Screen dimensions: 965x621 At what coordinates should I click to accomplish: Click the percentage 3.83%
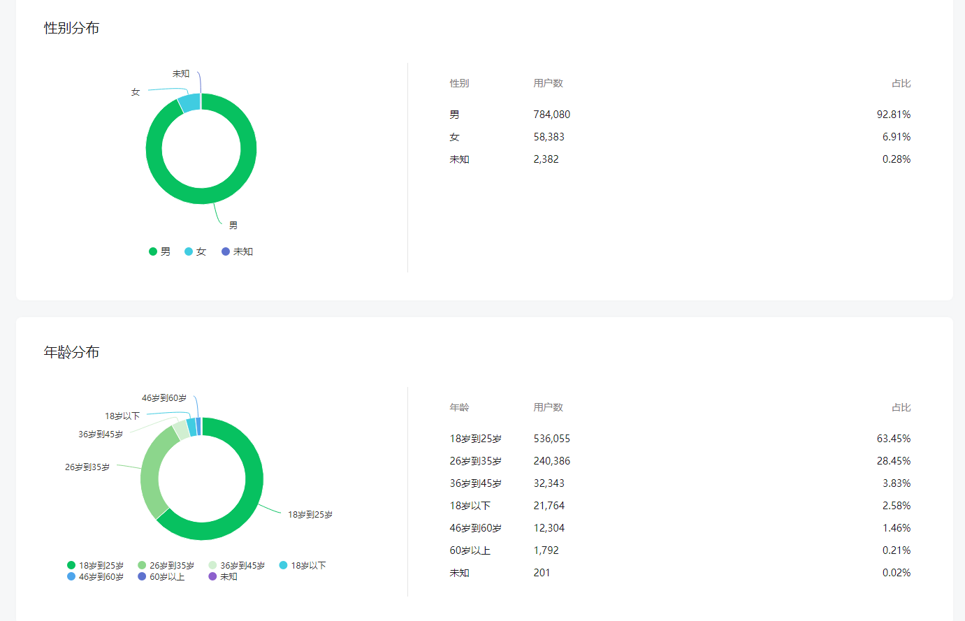pos(897,483)
